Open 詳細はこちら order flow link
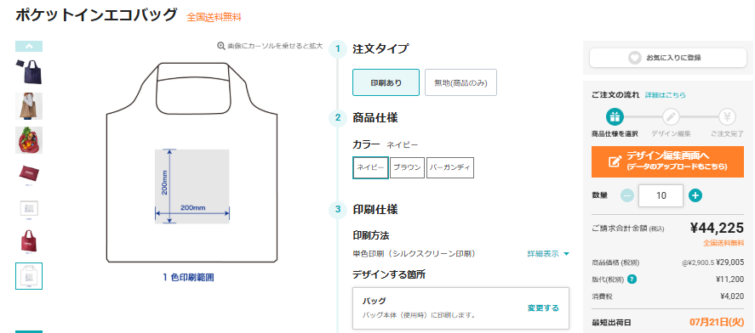 pos(666,95)
